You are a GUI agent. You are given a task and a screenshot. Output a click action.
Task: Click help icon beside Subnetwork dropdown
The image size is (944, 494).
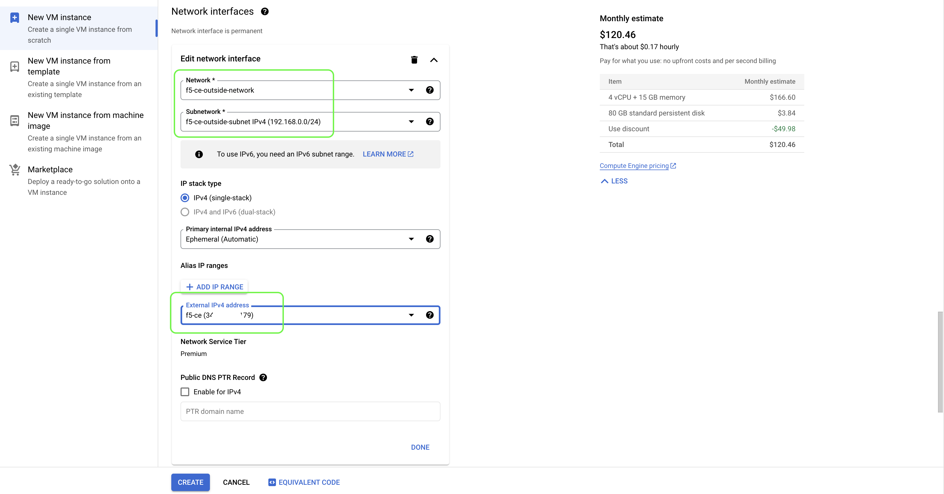tap(430, 121)
